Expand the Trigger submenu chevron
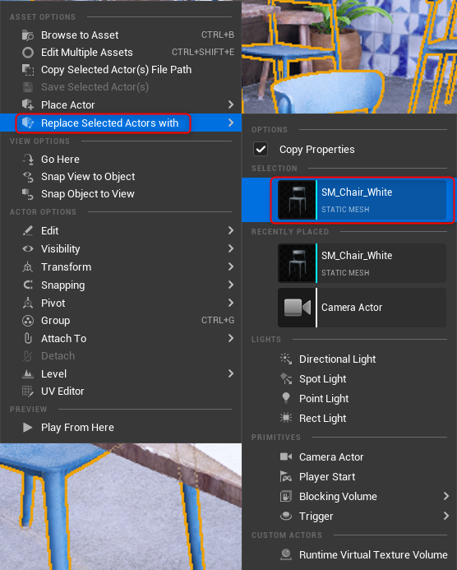The width and height of the screenshot is (457, 570). tap(446, 516)
